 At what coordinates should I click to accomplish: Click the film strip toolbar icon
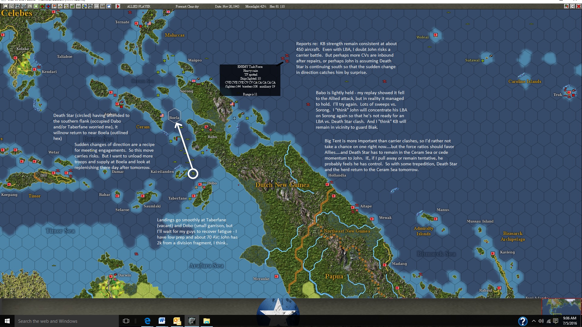103,6
